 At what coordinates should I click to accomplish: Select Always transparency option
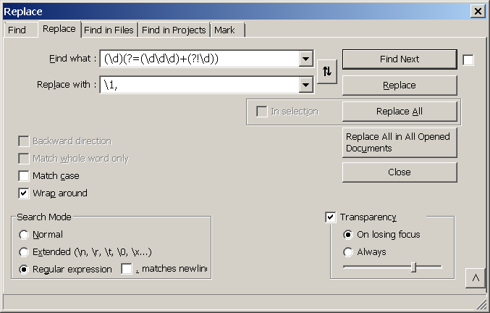tap(348, 252)
